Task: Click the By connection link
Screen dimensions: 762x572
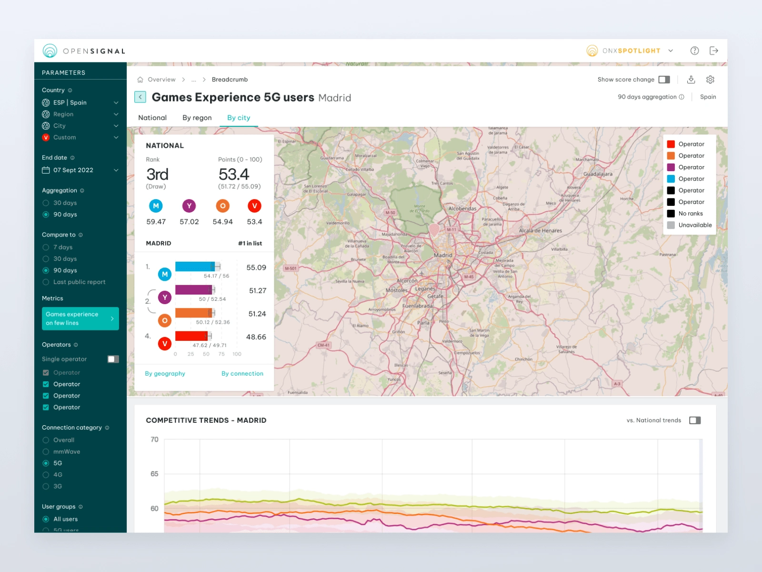Action: (x=242, y=374)
